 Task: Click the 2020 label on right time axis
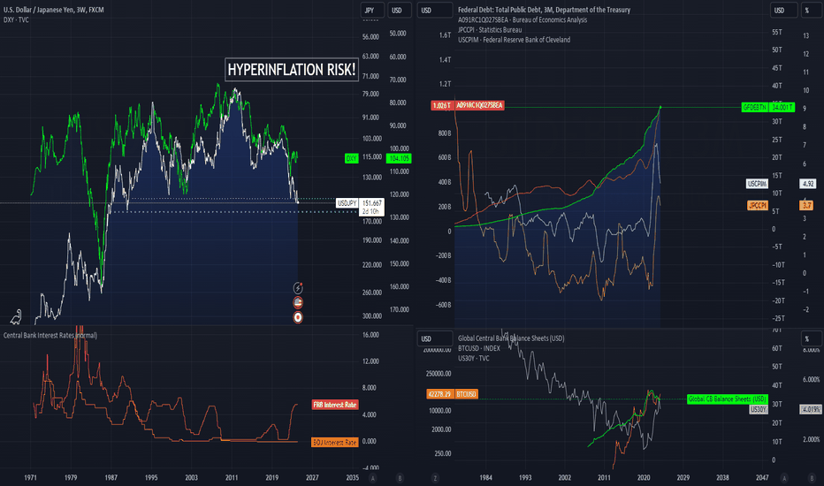point(644,477)
